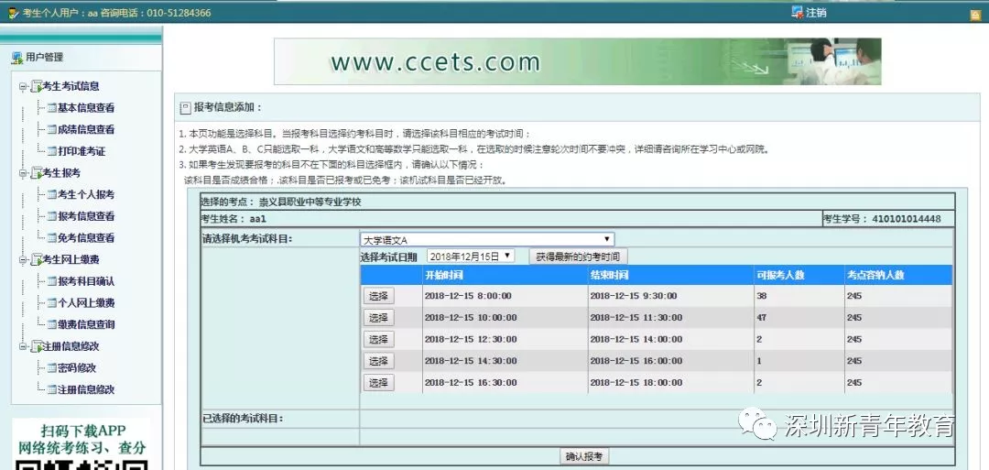Click the user avatar icon beside 考生个人用户
Viewport: 989px width, 470px height.
coord(13,13)
